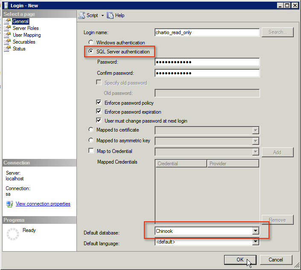The height and width of the screenshot is (270, 301).
Task: Enable the Map to Credential checkbox
Action: point(91,151)
